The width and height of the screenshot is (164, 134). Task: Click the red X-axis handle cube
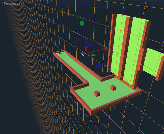click(x=106, y=49)
